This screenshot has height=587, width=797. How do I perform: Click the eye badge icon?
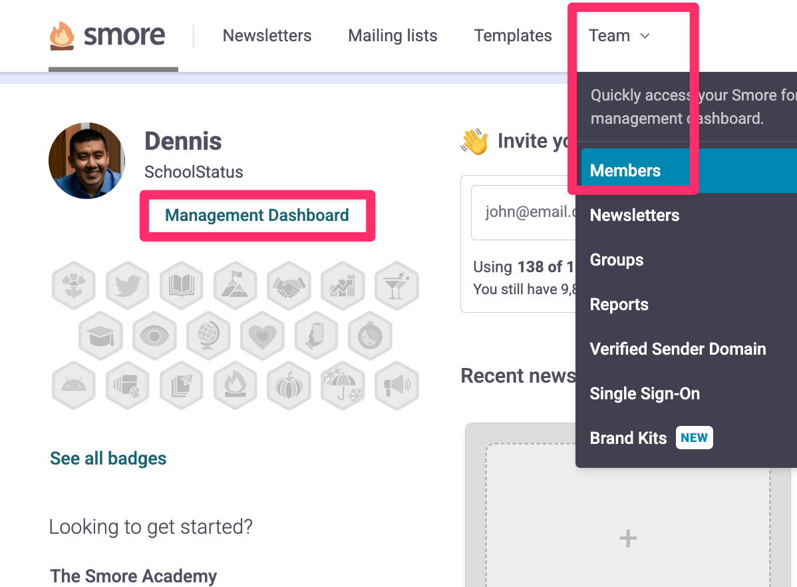pos(154,336)
